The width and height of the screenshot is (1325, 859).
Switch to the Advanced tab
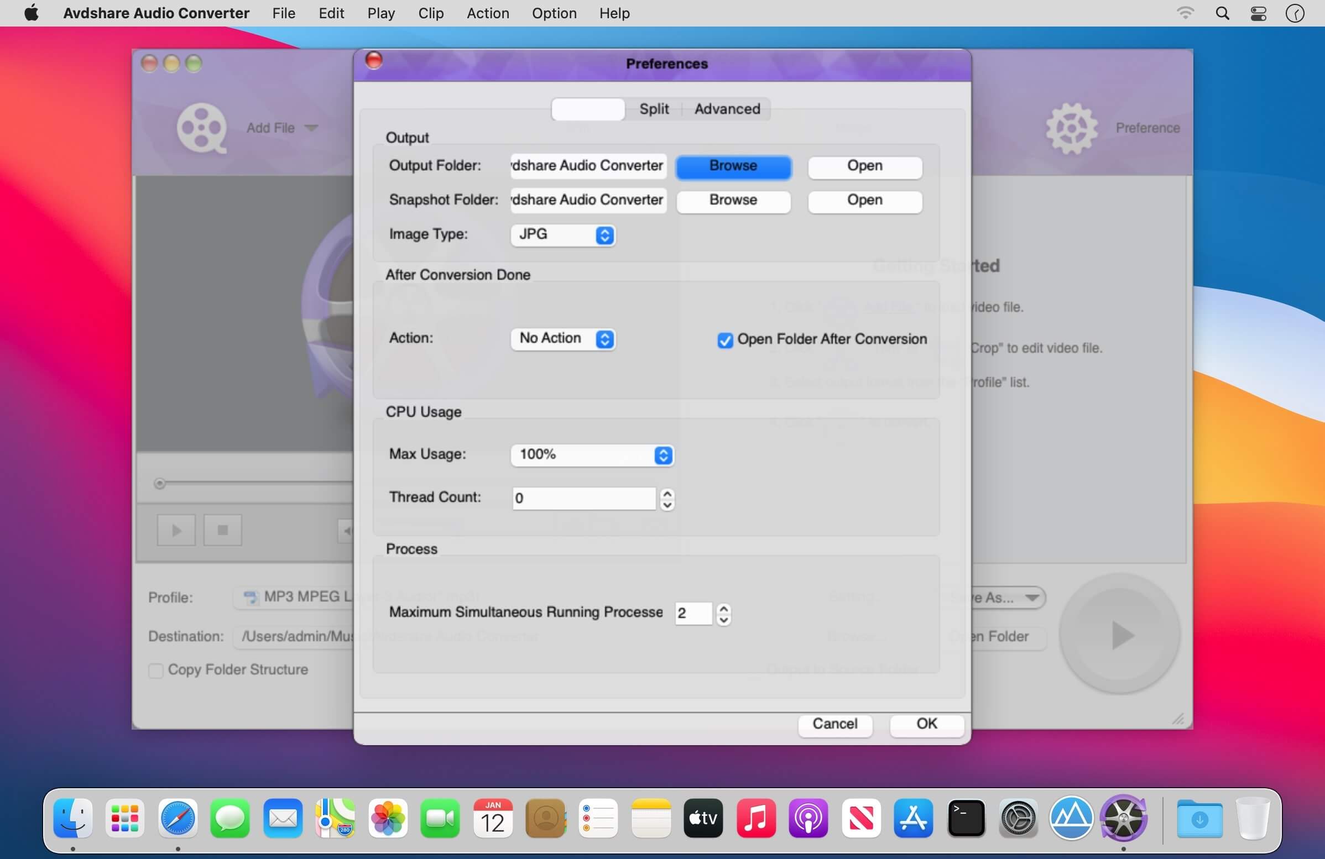point(727,109)
